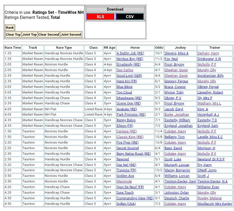Viewport: 234px width, 211px height.
Task: View trainer Derham, Harry profile
Action: 208,53
